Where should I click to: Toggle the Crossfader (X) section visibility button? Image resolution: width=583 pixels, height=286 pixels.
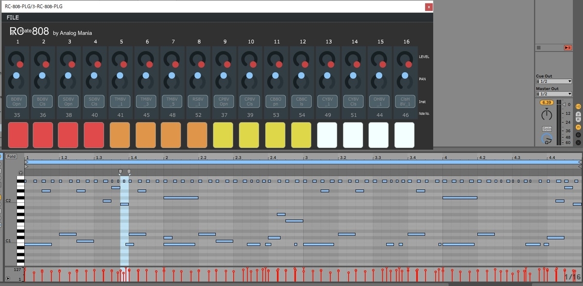click(578, 142)
